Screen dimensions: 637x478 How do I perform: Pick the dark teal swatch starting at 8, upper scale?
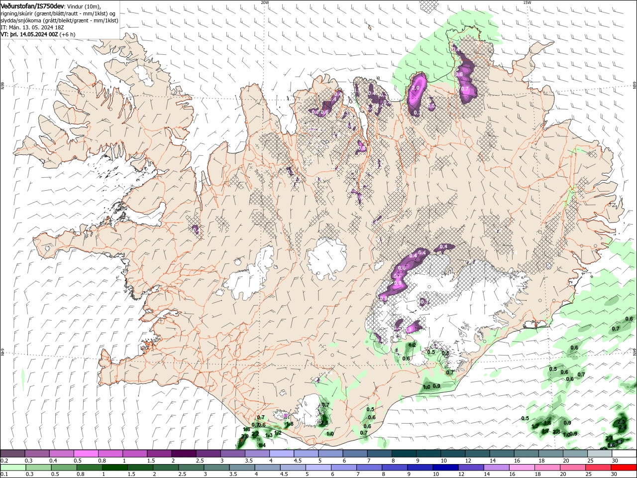(404, 454)
